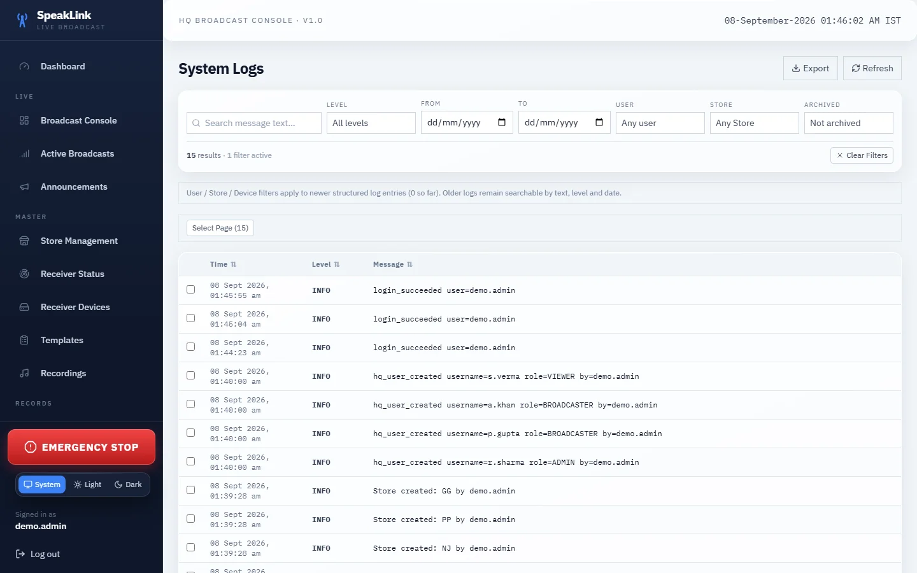The width and height of the screenshot is (917, 573).
Task: Select checkbox for a.khan user created row
Action: tap(190, 404)
